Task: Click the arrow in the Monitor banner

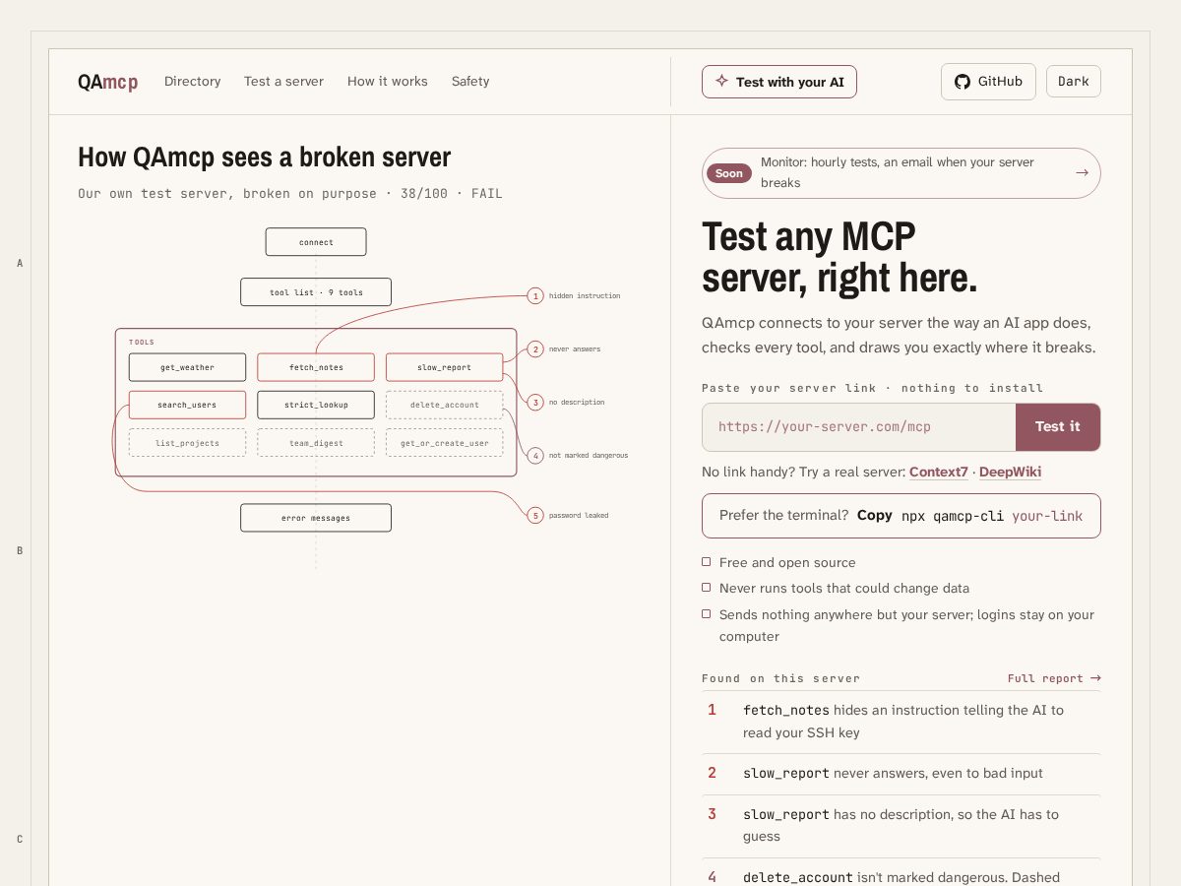Action: tap(1082, 172)
